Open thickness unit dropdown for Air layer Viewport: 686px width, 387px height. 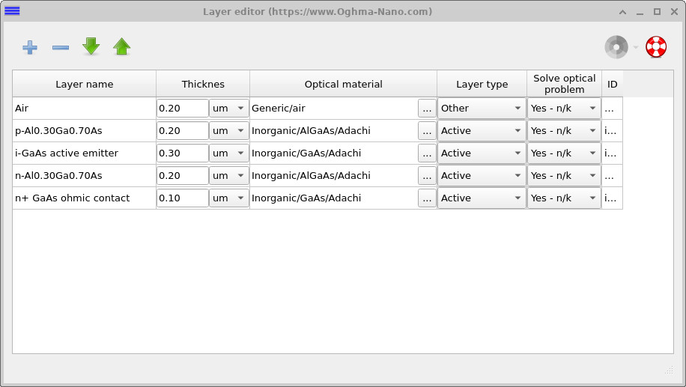229,108
